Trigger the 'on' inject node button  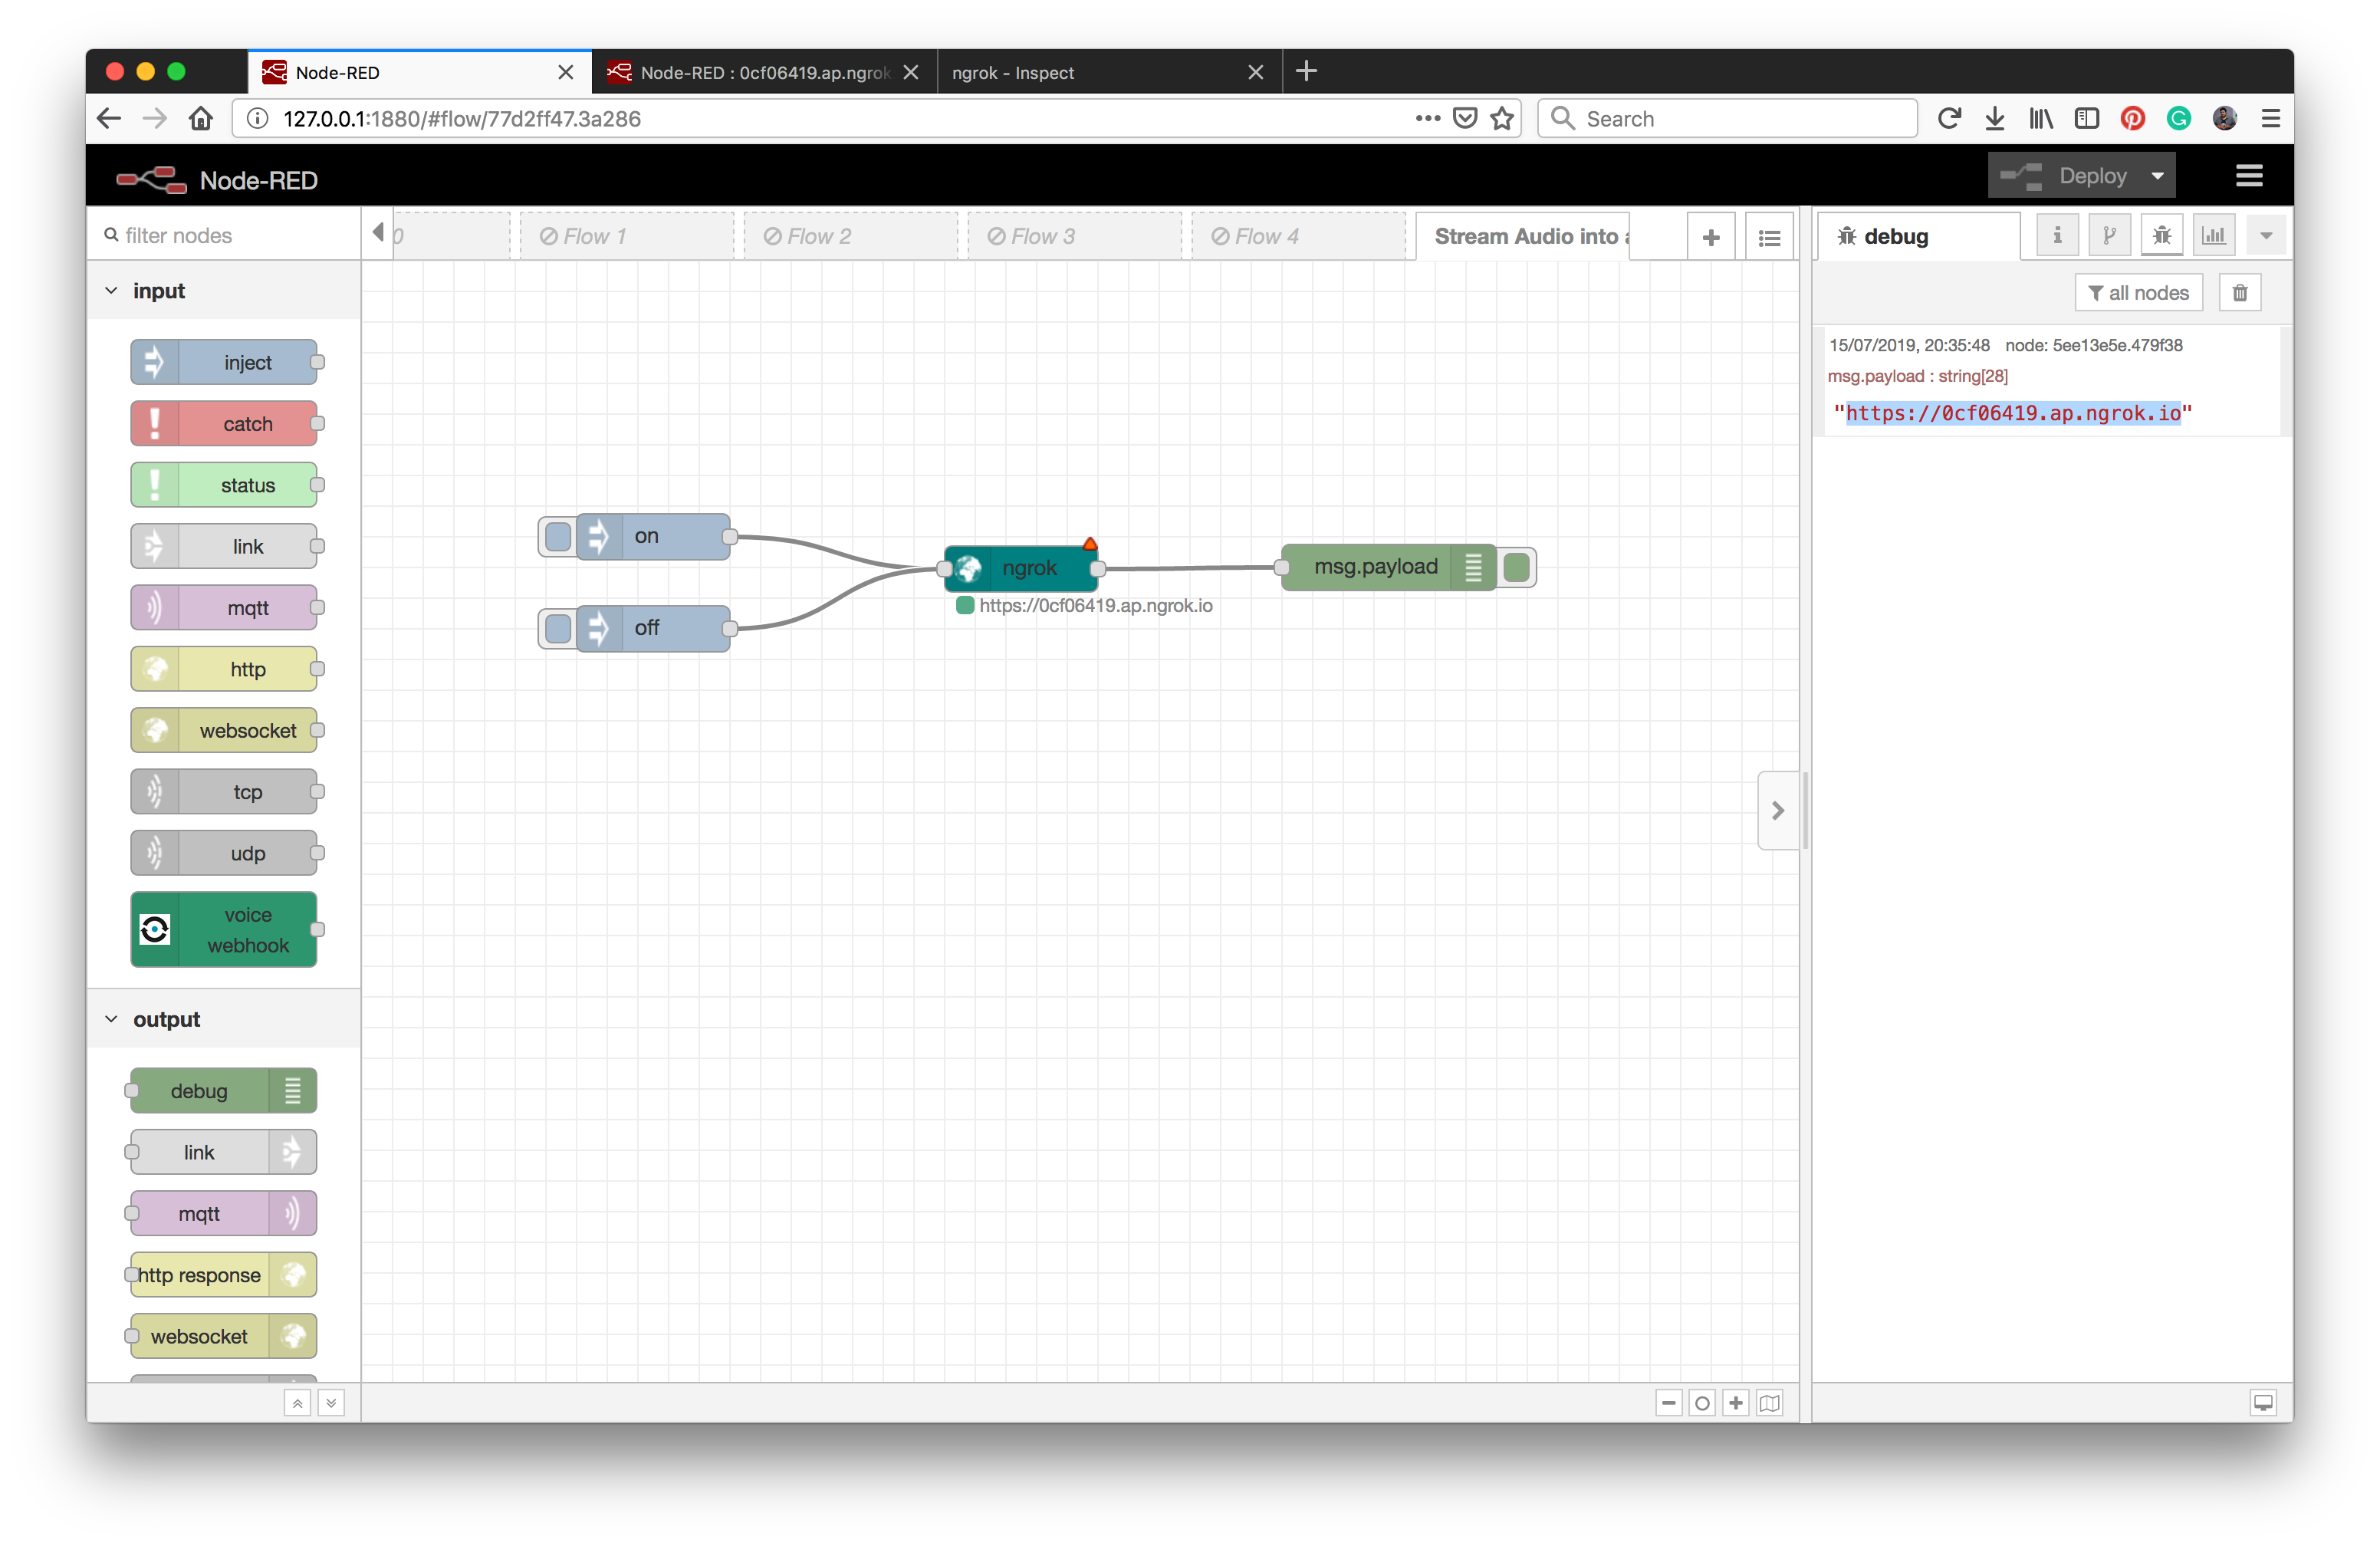[558, 537]
